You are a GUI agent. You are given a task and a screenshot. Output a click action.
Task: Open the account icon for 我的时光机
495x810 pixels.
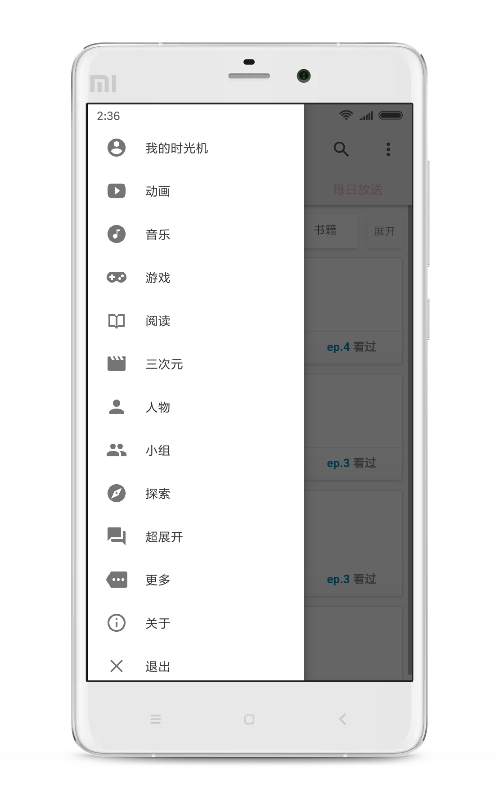coord(117,148)
